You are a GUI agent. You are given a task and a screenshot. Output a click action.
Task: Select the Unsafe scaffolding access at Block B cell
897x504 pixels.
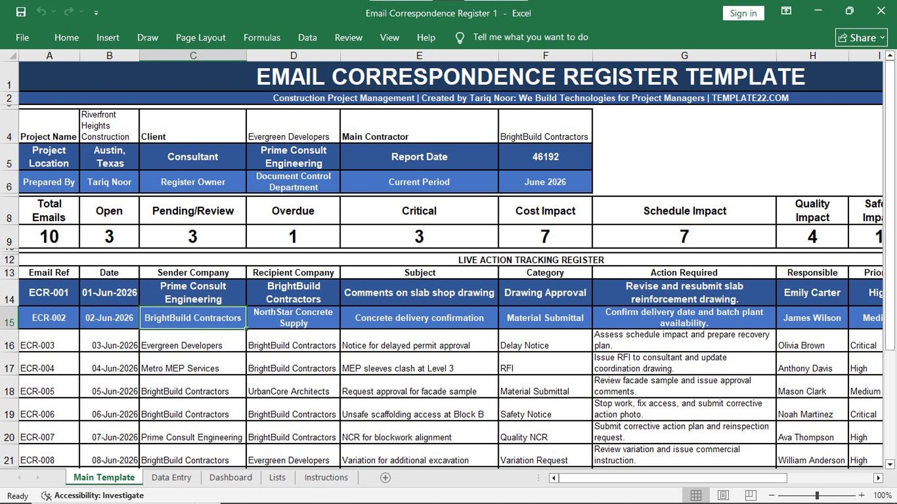419,410
